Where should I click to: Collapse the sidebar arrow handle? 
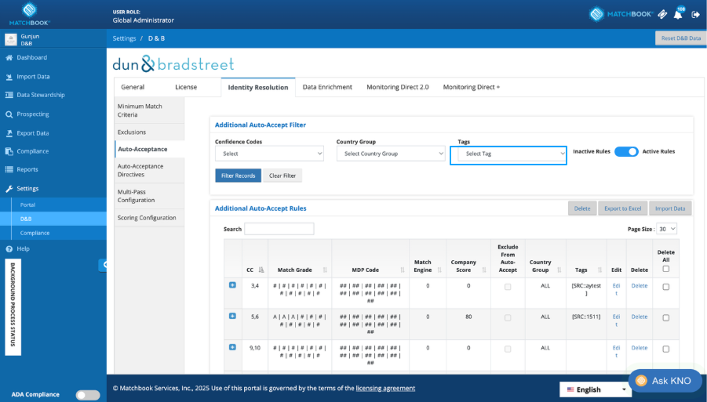point(104,265)
